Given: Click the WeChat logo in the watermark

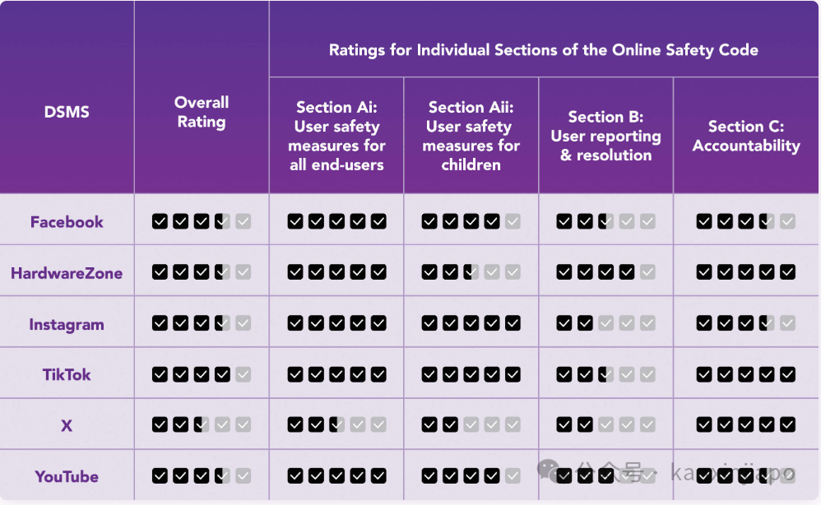Looking at the screenshot, I should coord(550,470).
